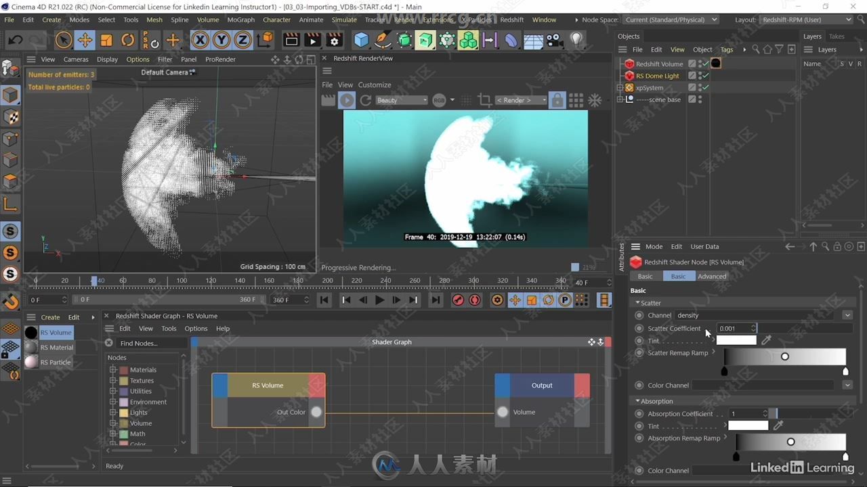
Task: Activate the Scale tool
Action: pos(106,40)
